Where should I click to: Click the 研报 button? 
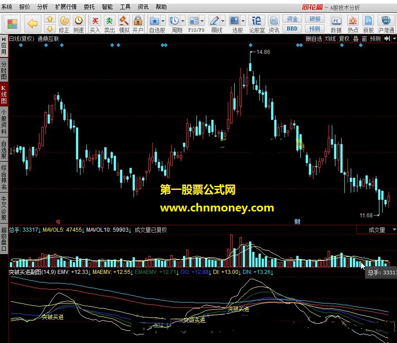pyautogui.click(x=315, y=19)
